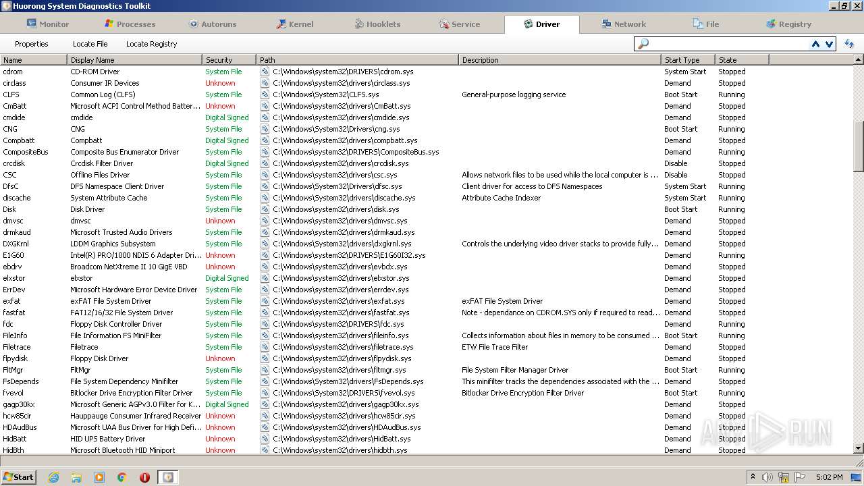Click 'Broadcom NetXtreme II 10 GigE VBD'
This screenshot has width=864, height=486.
click(x=129, y=267)
